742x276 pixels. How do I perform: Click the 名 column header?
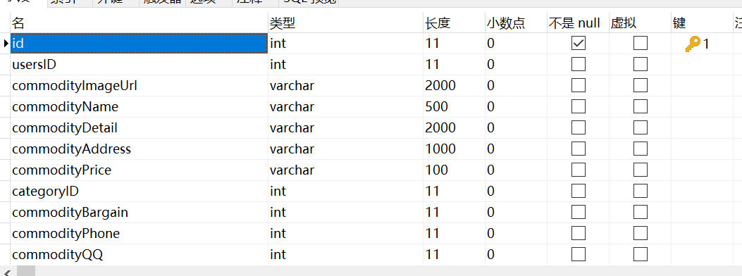[139, 23]
